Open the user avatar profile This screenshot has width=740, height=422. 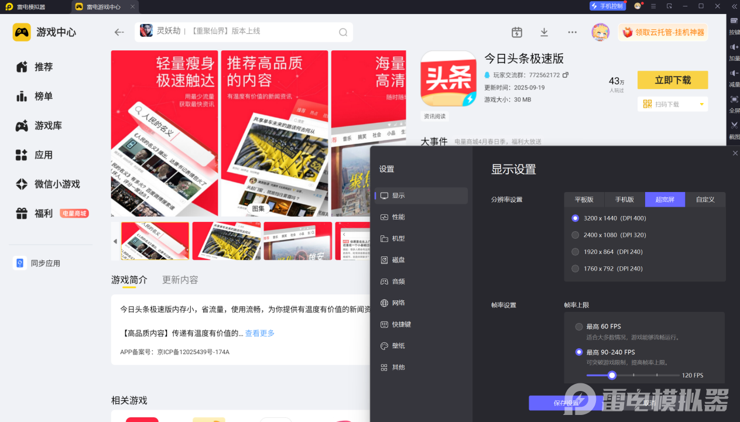[x=600, y=32]
